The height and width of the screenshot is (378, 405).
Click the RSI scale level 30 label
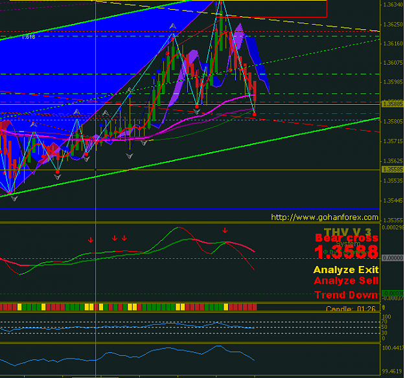(x=385, y=333)
